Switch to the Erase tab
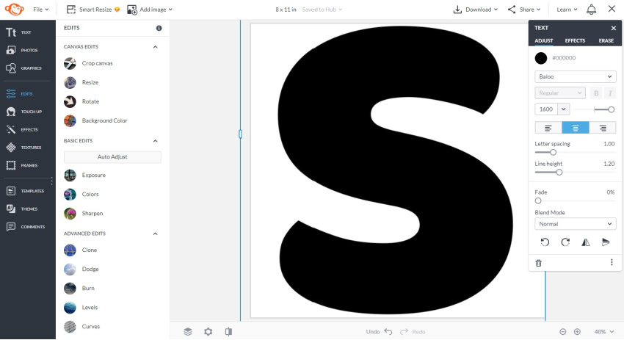624x340 pixels. pos(606,40)
